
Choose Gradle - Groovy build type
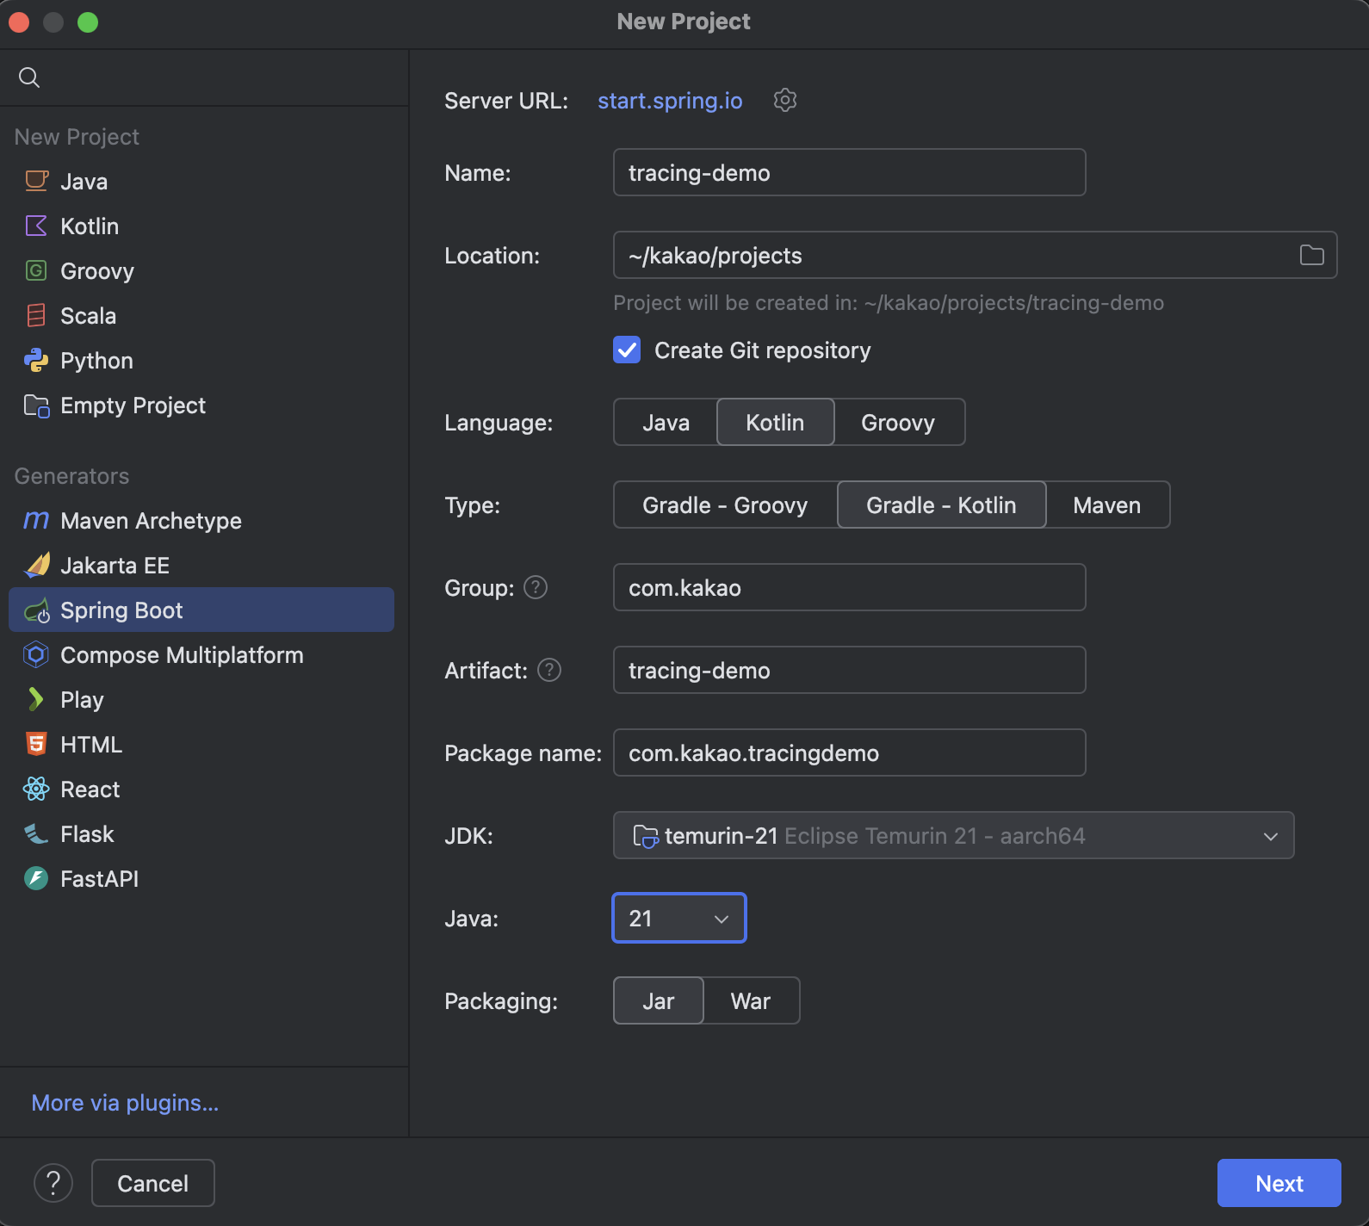pos(725,505)
